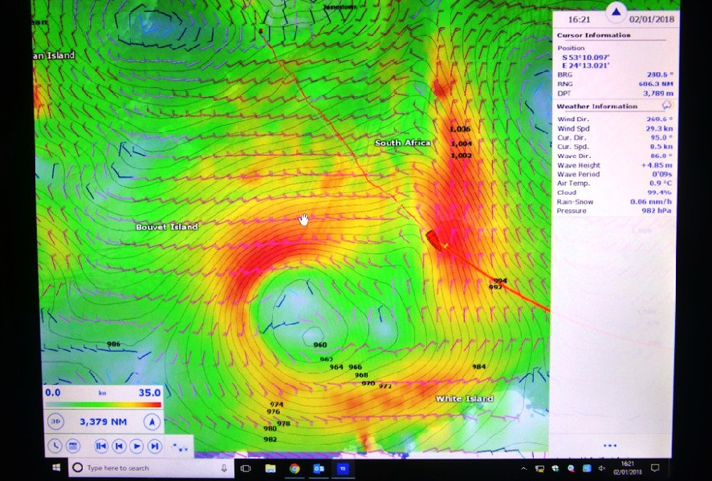Open the calendar date picker icon
The image size is (712, 481).
point(73,446)
